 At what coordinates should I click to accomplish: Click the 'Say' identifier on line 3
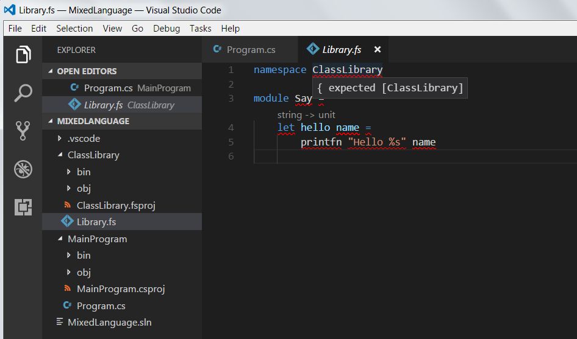tap(303, 98)
